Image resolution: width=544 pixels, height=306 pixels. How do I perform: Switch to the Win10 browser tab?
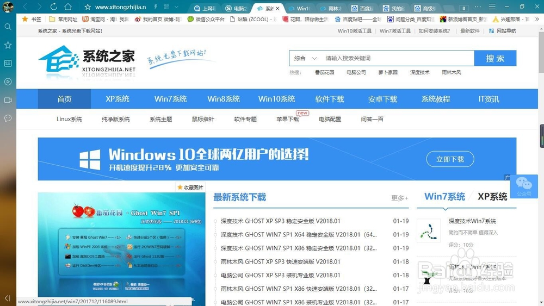pos(299,8)
